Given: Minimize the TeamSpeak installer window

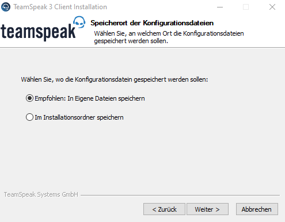Looking at the screenshot, I should 220,7.
